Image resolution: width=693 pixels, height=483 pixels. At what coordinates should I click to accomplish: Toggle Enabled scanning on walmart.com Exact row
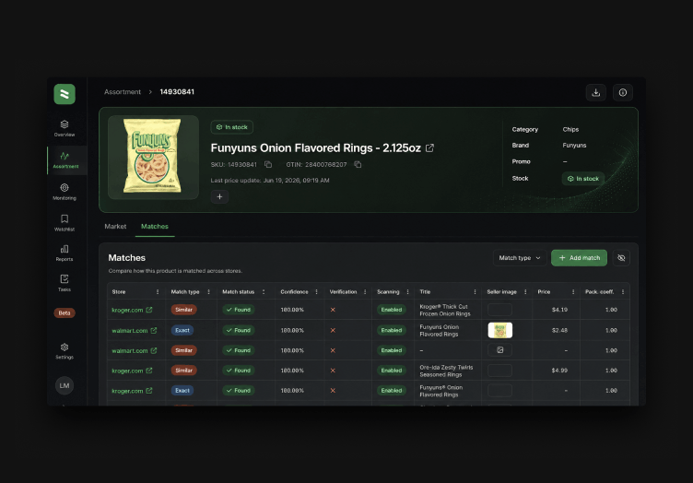[x=391, y=330]
